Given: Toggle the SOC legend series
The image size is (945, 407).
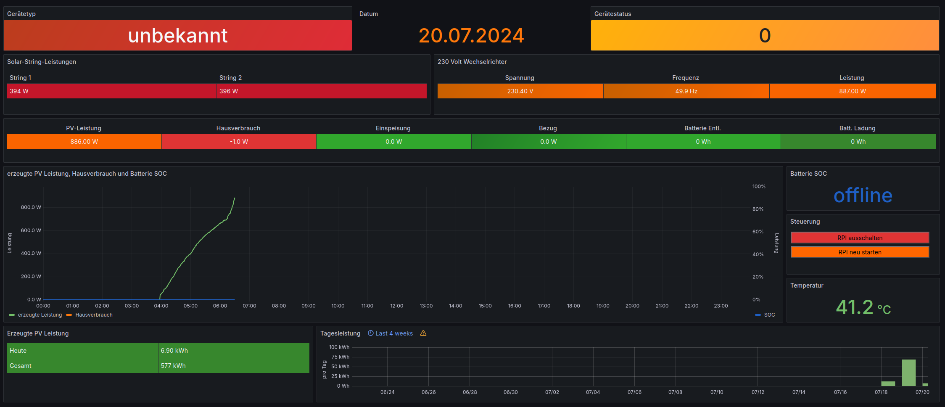Looking at the screenshot, I should (769, 315).
